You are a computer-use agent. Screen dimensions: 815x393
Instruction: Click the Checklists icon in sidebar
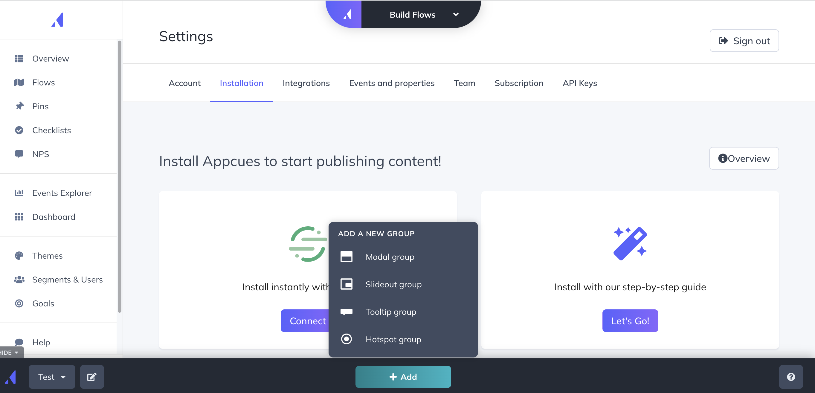click(19, 130)
